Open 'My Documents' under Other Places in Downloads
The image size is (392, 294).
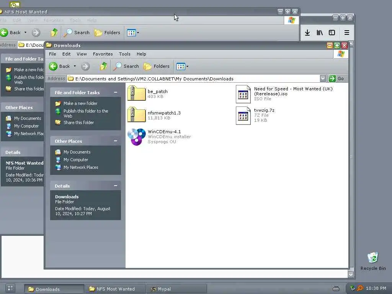tap(77, 152)
